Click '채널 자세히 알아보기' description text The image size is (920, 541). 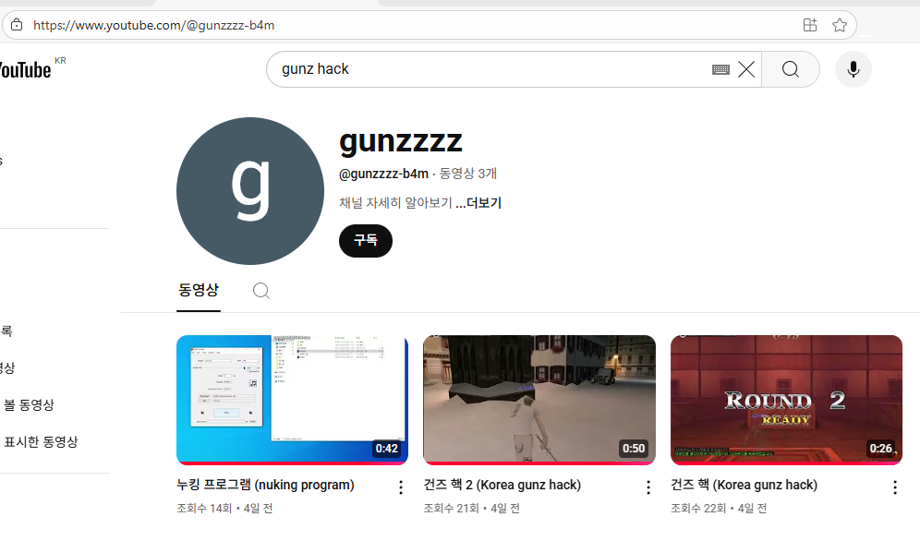(395, 203)
